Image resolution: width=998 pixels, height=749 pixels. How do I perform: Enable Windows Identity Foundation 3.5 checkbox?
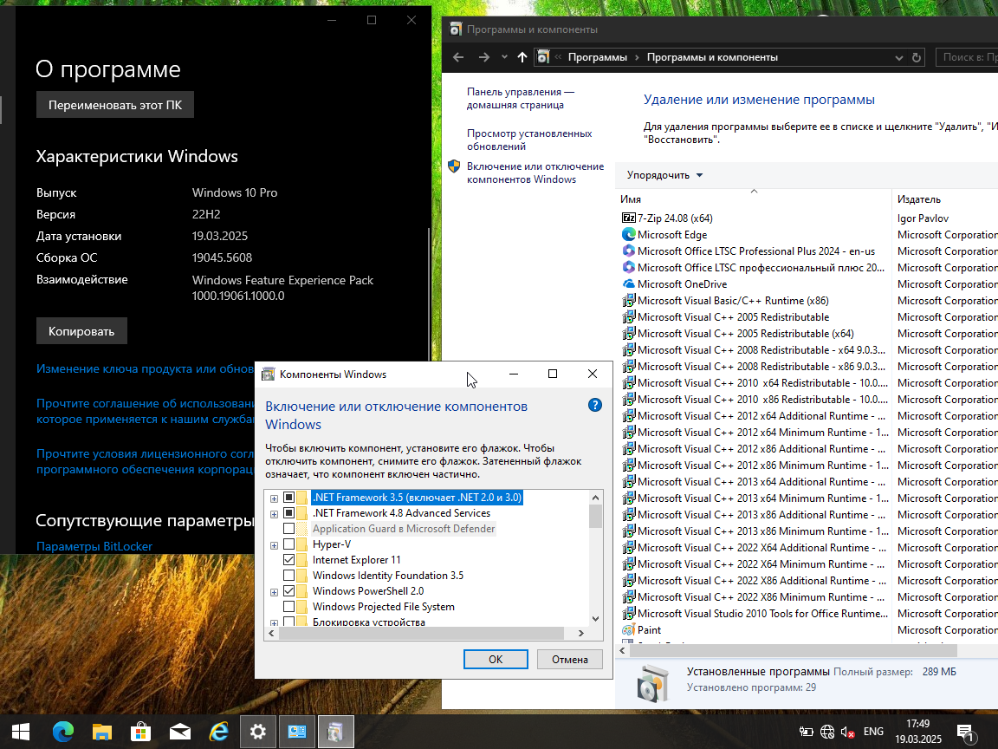pyautogui.click(x=289, y=576)
